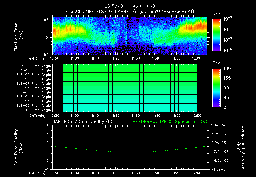Select the ELS-11 Pitch Angle row label

(x=34, y=66)
